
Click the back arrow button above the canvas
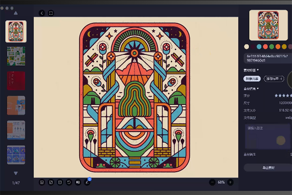pos(42,13)
